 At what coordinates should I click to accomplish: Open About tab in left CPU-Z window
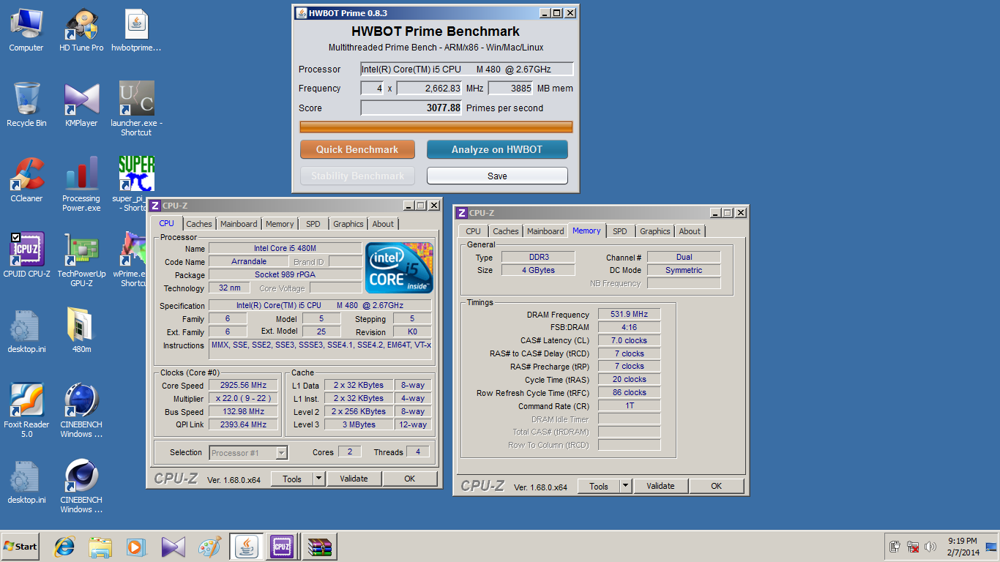pos(383,224)
